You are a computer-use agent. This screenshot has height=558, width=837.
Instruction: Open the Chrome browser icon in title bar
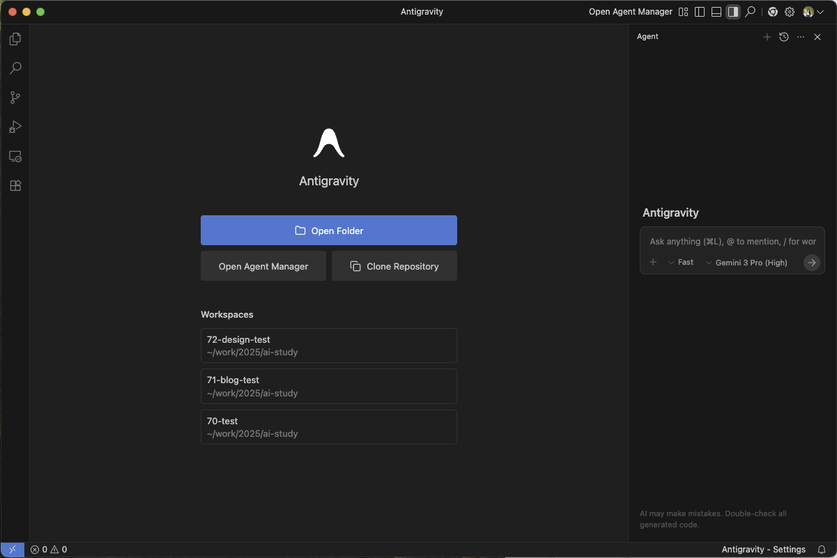[x=773, y=12]
